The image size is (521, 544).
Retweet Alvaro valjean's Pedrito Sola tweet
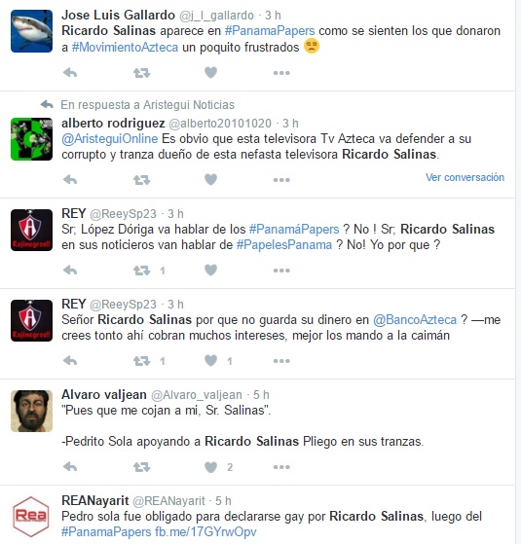pos(141,467)
